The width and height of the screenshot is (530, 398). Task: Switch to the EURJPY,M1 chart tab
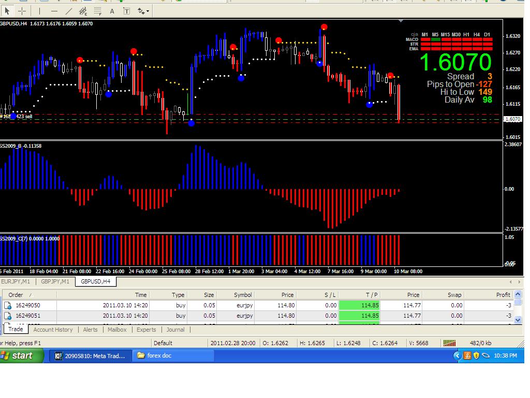pyautogui.click(x=16, y=281)
